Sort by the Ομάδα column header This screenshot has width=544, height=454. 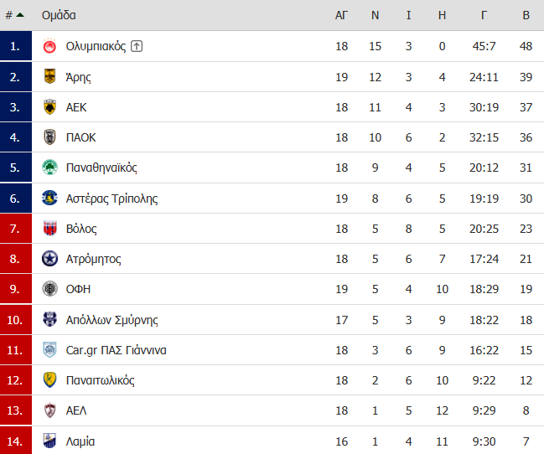click(59, 15)
